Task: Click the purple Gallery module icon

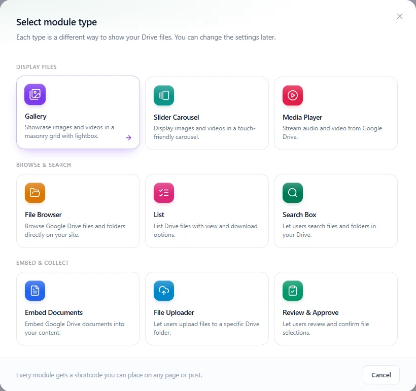Action: point(35,94)
